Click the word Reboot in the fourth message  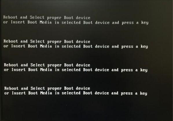coord(11,88)
